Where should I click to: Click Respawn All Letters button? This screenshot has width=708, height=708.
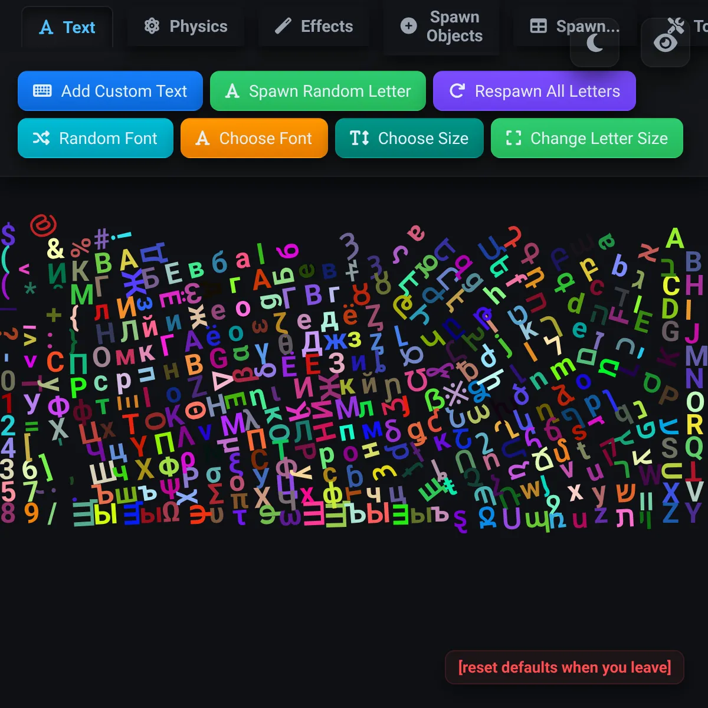click(535, 91)
